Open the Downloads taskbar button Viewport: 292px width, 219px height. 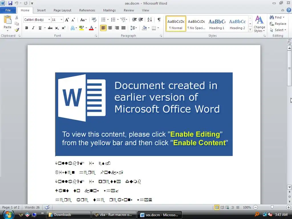tap(68, 215)
